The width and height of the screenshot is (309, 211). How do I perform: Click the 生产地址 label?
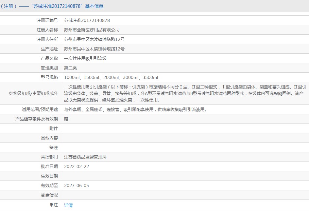(49, 49)
